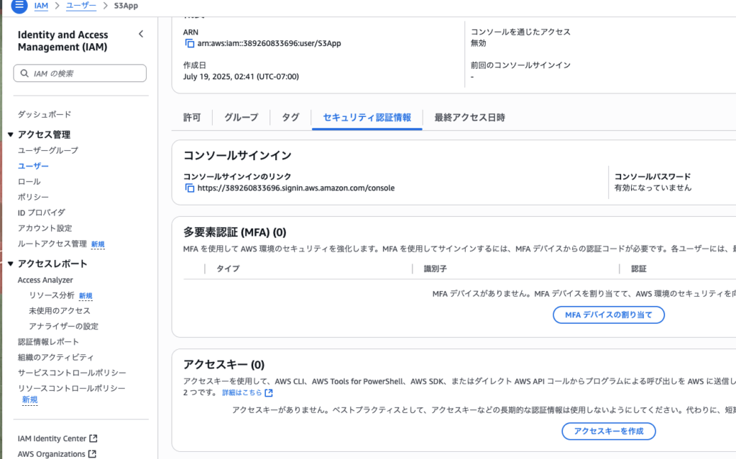This screenshot has width=736, height=459.
Task: Open Access Analyzer in the sidebar
Action: coord(45,279)
